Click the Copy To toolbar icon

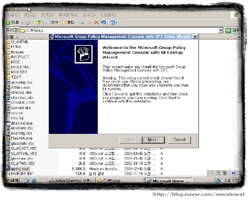[x=89, y=23]
